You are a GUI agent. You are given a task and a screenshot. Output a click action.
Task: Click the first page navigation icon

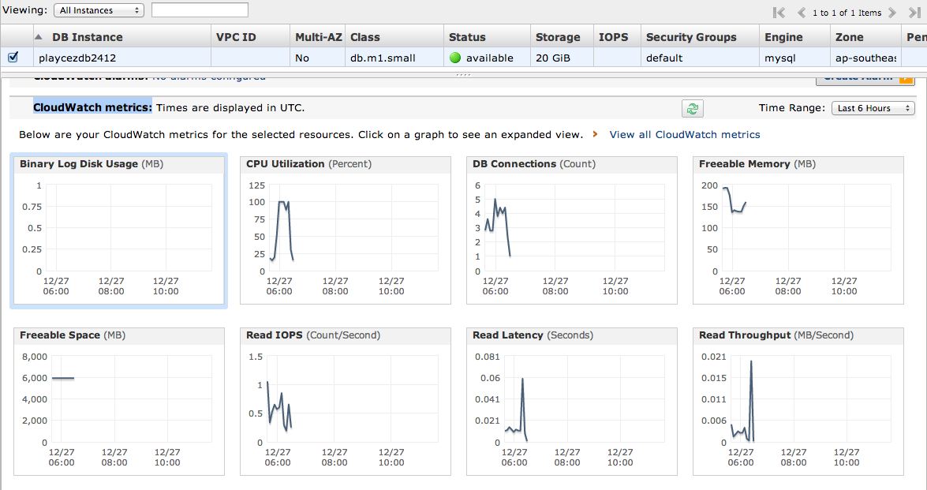[x=778, y=13]
